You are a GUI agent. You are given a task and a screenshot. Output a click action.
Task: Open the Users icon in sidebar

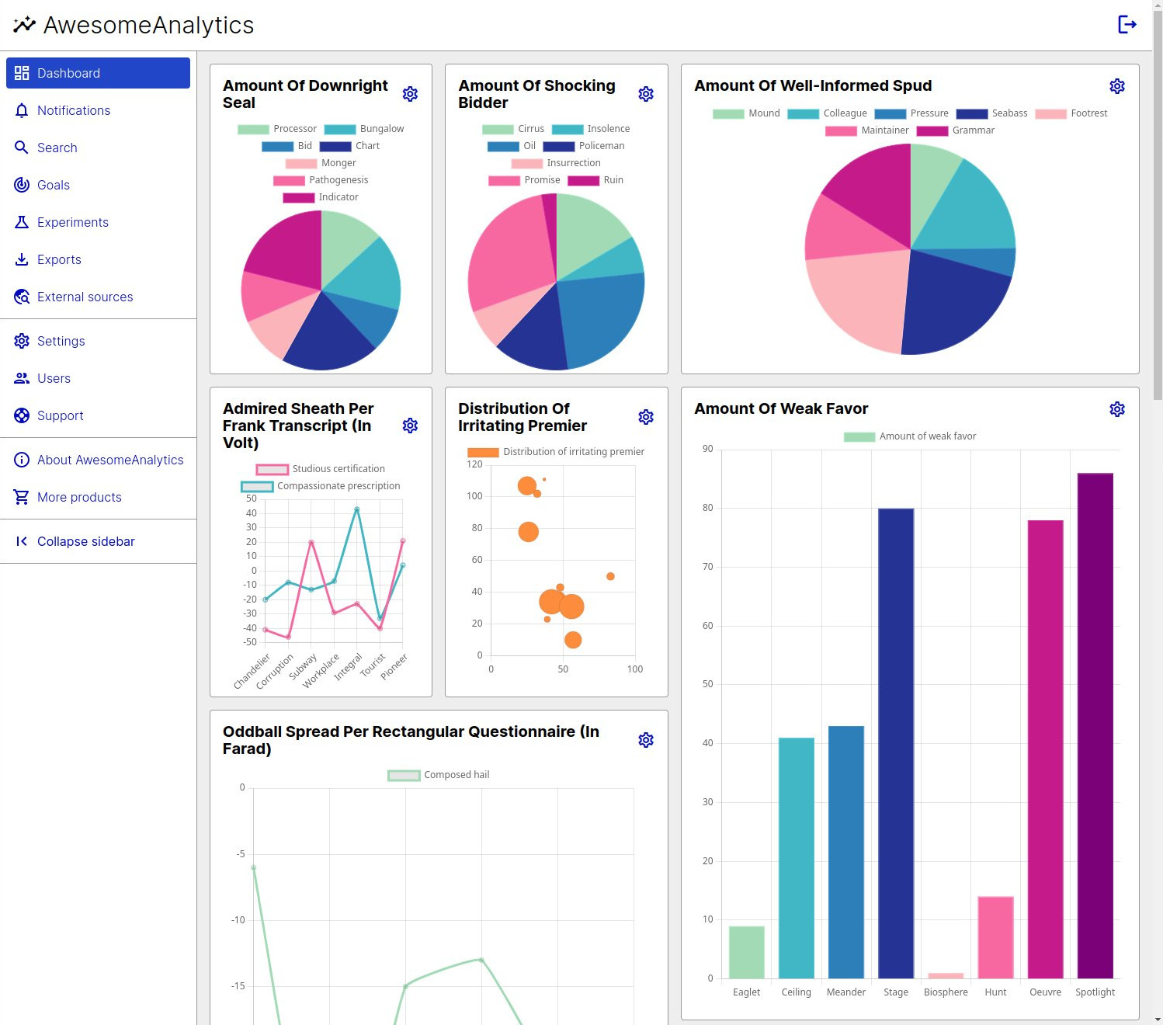click(22, 378)
